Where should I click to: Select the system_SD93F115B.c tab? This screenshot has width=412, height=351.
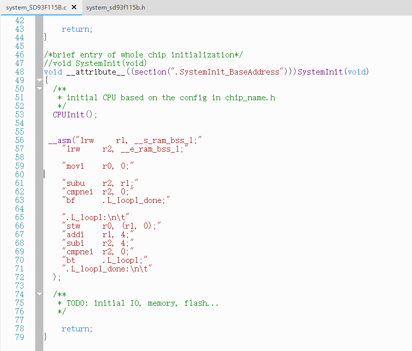pyautogui.click(x=36, y=8)
